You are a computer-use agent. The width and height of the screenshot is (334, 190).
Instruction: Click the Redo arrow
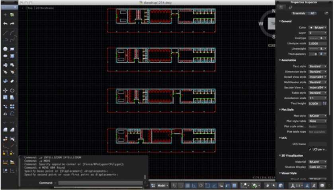12,23
